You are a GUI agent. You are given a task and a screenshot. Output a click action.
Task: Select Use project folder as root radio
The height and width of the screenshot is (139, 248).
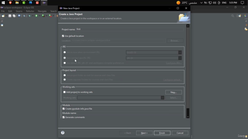[x=65, y=75]
